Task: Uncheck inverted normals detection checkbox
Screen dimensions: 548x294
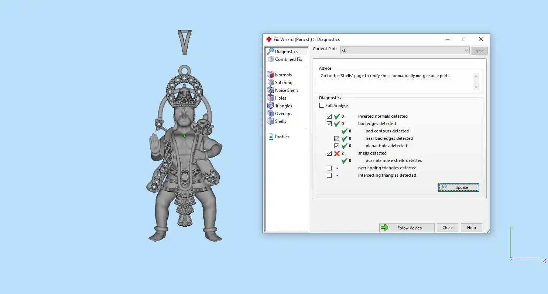Action: 329,117
